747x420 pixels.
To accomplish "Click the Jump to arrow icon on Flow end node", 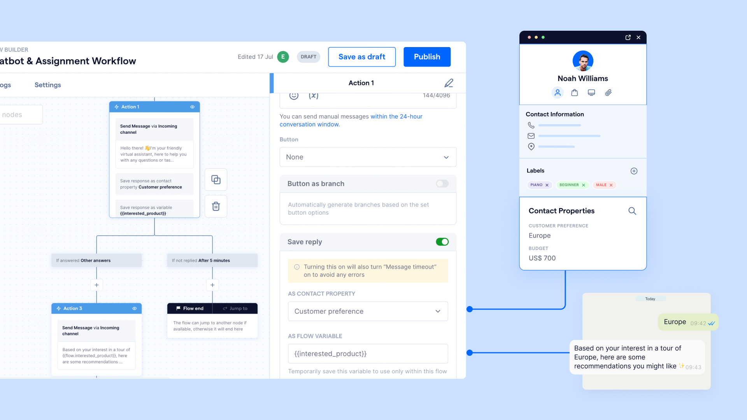I will [x=224, y=308].
